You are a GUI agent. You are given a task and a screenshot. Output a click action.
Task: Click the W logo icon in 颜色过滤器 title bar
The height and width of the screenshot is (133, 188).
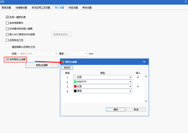[x=63, y=62]
